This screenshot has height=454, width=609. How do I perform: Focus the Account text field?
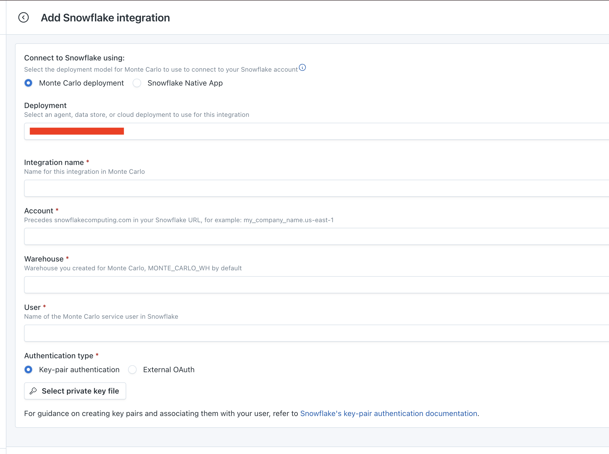[316, 236]
